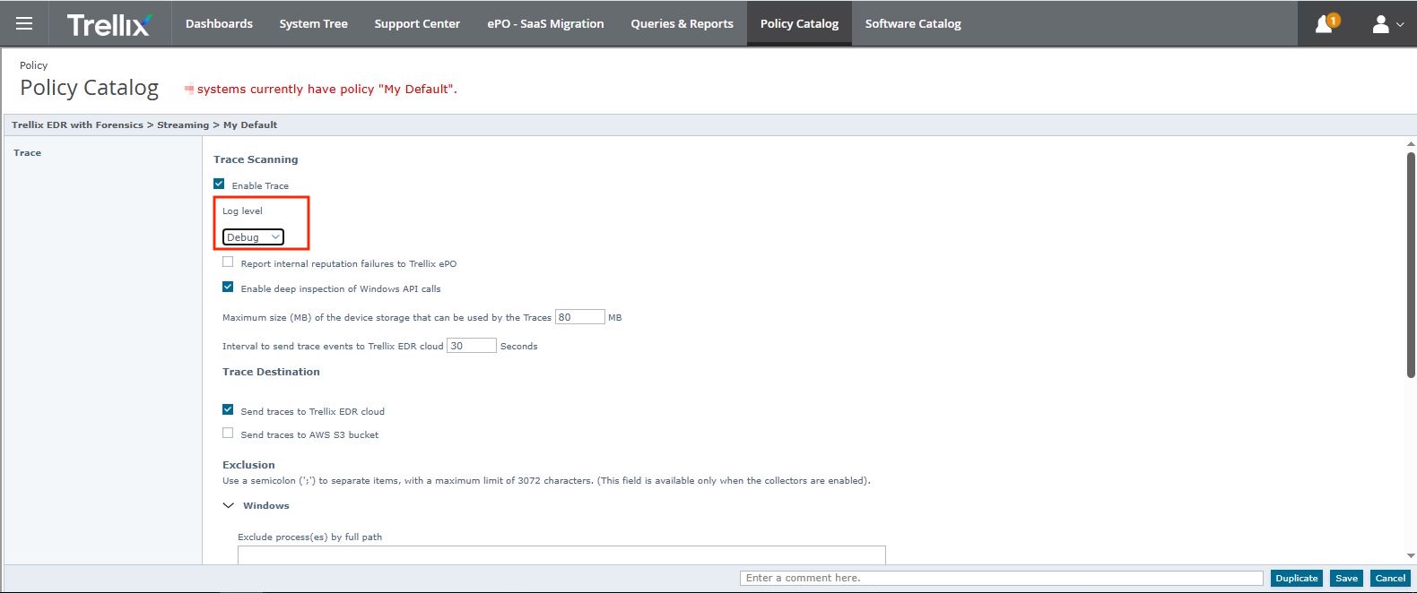Switch to Queries & Reports tab
The image size is (1417, 593).
pyautogui.click(x=682, y=24)
